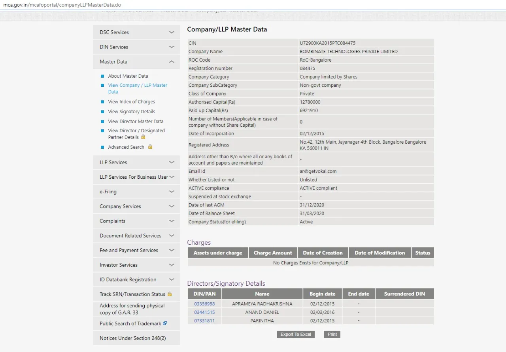Open Advanced Search link

pos(126,147)
